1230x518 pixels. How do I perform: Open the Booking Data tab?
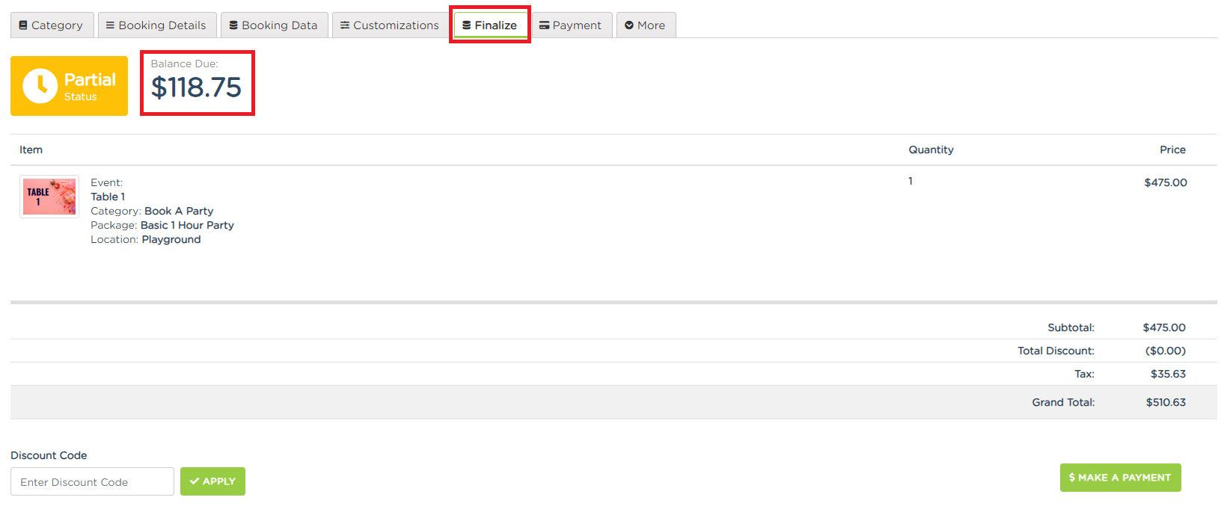click(x=274, y=25)
